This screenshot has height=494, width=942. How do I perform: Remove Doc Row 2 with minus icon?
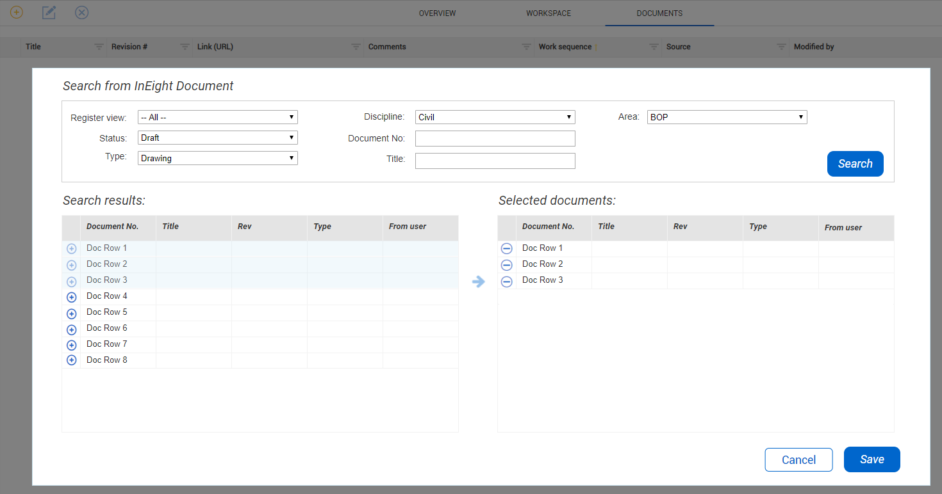pyautogui.click(x=506, y=264)
